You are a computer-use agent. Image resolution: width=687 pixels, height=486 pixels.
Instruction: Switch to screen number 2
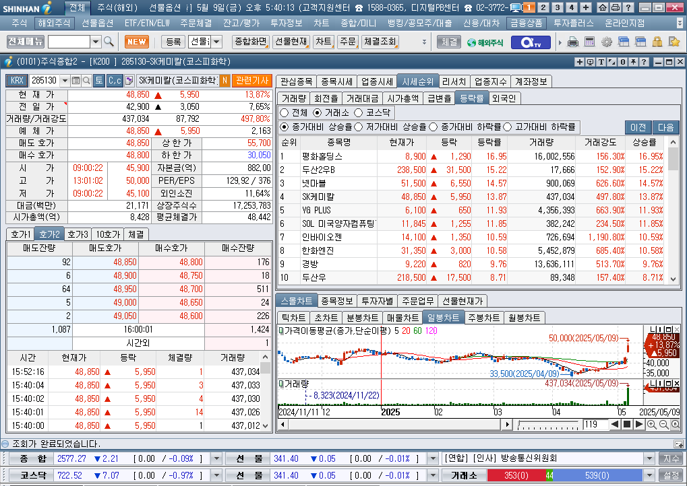pos(543,7)
